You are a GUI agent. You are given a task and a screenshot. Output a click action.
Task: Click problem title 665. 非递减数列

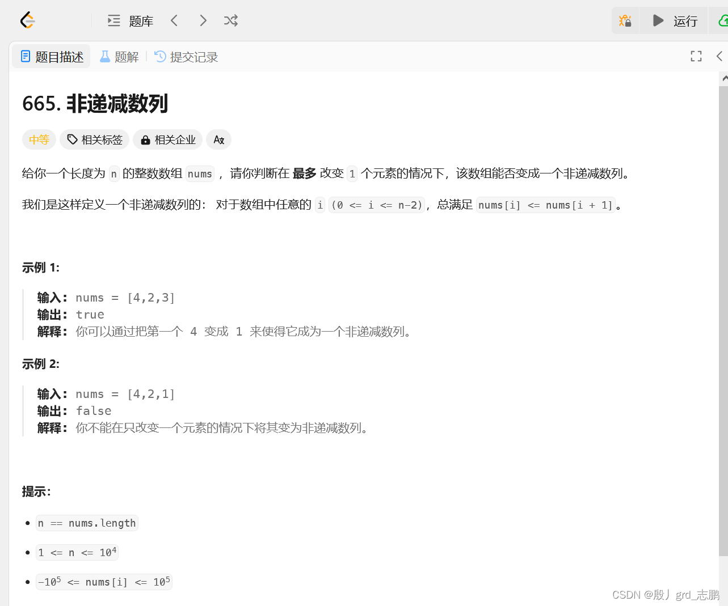pos(95,104)
